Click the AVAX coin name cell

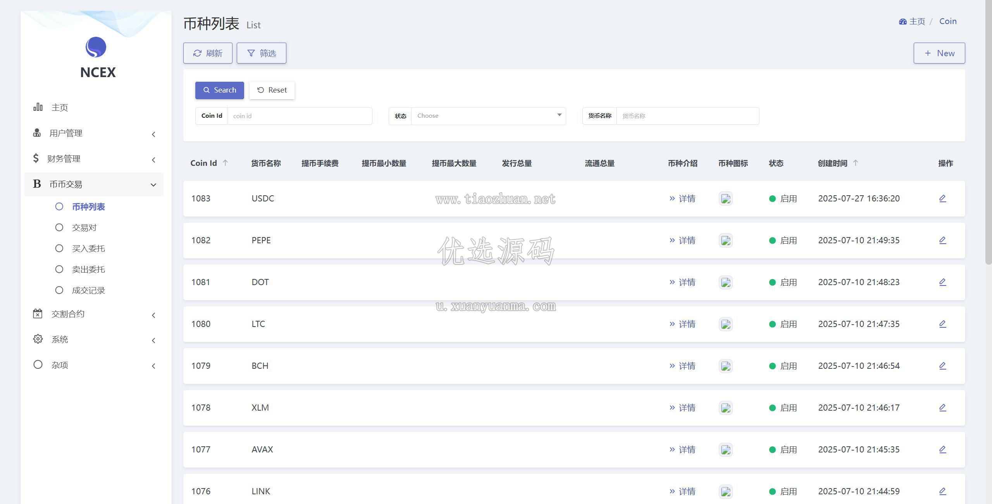pyautogui.click(x=262, y=449)
